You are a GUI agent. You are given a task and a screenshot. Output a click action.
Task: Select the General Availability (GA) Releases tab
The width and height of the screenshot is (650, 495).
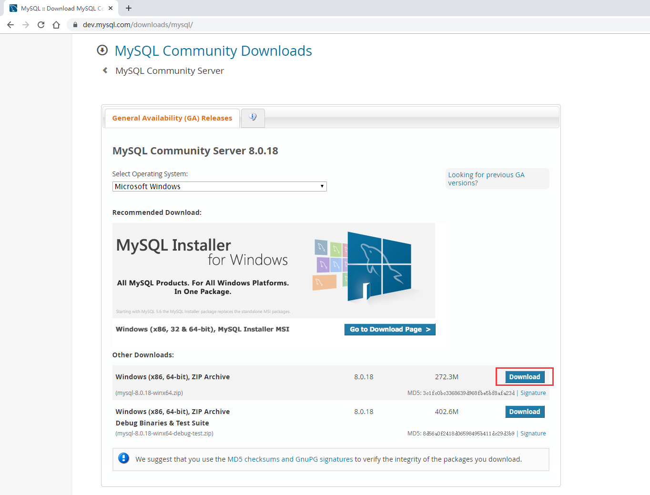point(172,118)
